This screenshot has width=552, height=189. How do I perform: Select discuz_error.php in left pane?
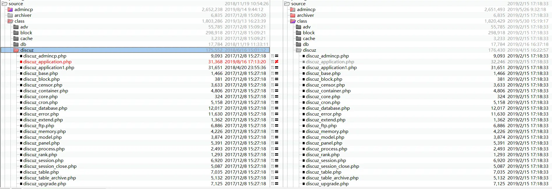point(41,114)
